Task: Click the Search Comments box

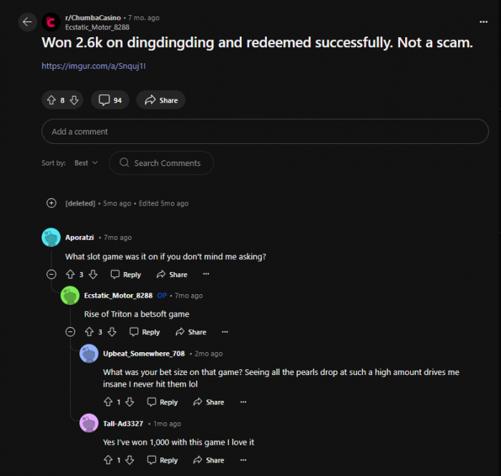Action: tap(161, 163)
